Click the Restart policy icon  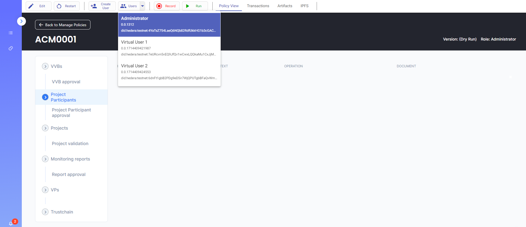pos(59,6)
